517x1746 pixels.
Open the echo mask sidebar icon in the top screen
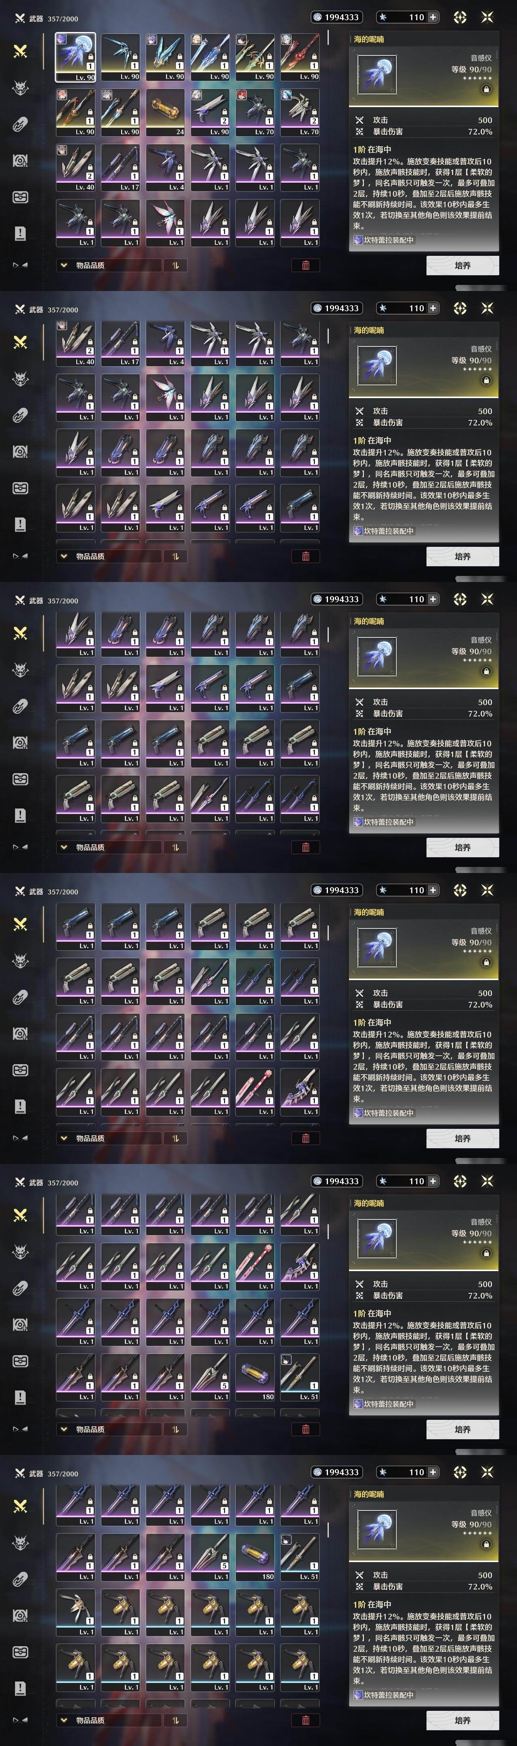tap(20, 87)
